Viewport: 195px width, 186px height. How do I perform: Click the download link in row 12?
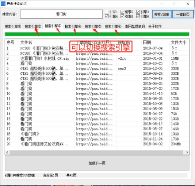tap(94, 104)
